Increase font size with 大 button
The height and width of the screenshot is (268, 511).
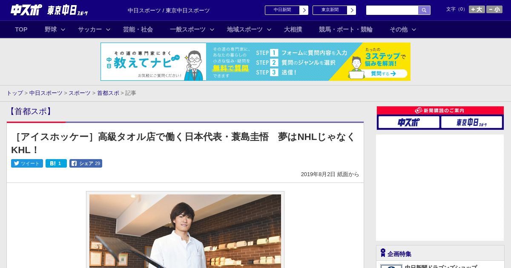(x=477, y=9)
